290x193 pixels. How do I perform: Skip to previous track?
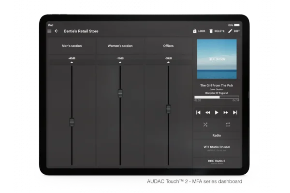click(198, 112)
